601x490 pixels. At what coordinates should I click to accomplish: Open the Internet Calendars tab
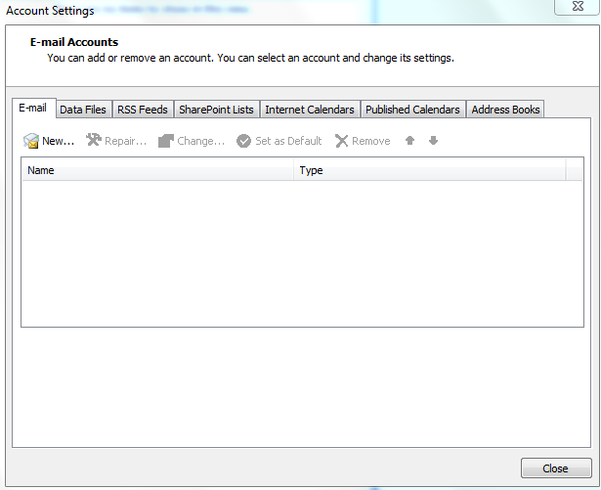310,110
